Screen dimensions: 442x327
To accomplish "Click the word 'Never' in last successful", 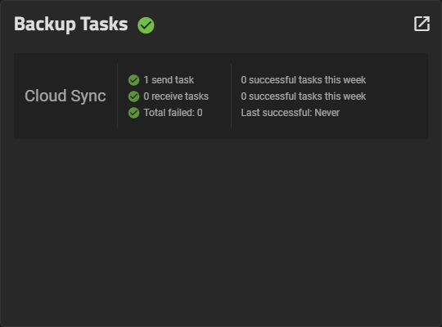I will (327, 113).
